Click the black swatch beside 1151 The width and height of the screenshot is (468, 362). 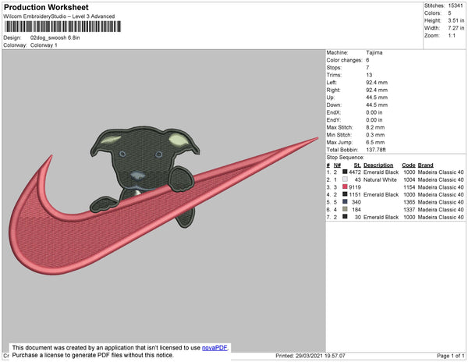point(345,194)
